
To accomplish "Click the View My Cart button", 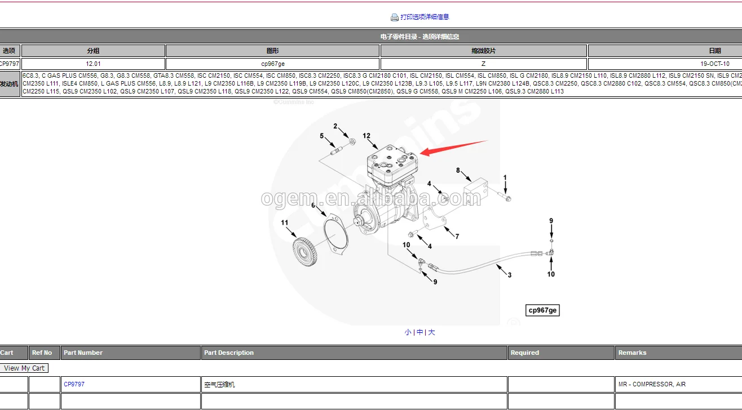I will [x=24, y=368].
